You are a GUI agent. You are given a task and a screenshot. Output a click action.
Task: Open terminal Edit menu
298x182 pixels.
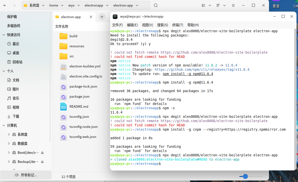point(133,25)
